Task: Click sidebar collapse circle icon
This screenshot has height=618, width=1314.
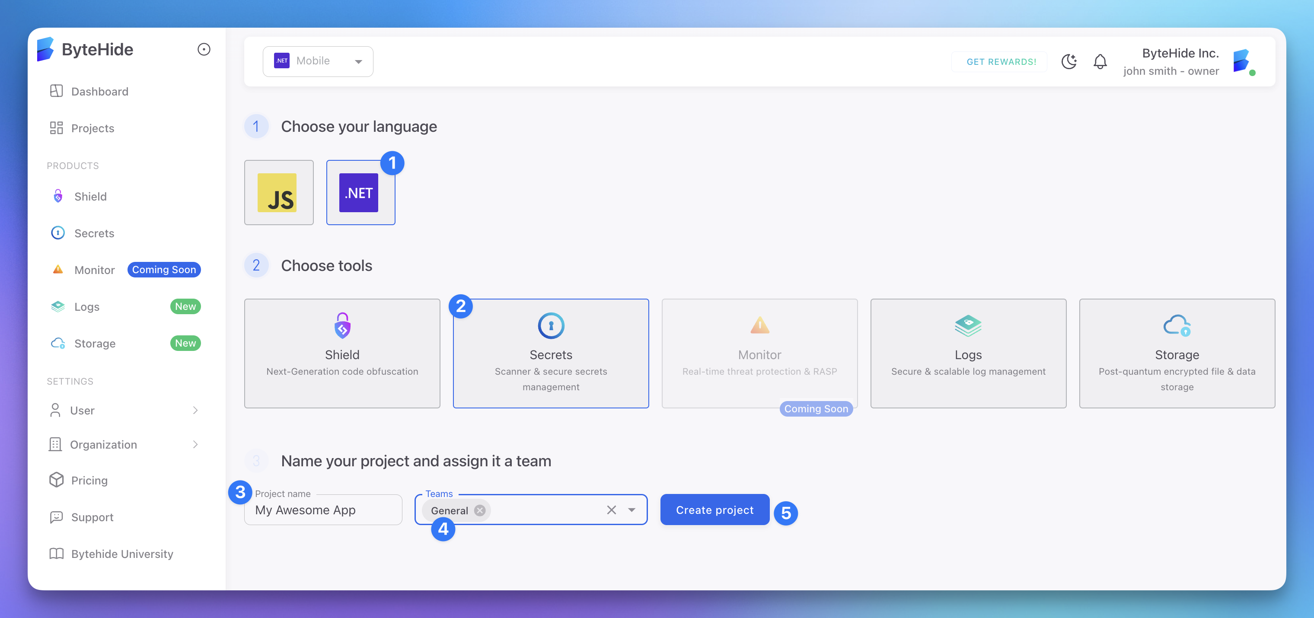Action: click(204, 49)
